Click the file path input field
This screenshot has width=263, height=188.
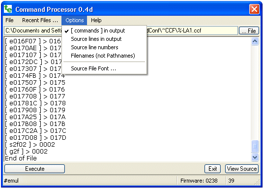(121, 31)
